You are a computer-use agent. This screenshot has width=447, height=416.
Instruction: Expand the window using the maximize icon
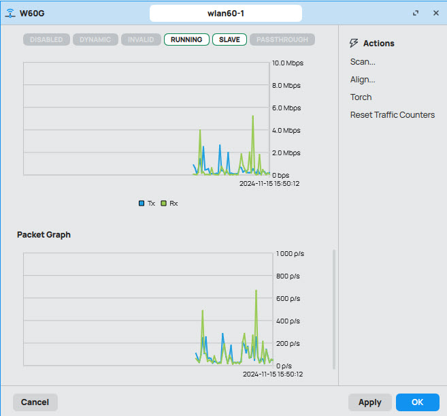point(416,13)
